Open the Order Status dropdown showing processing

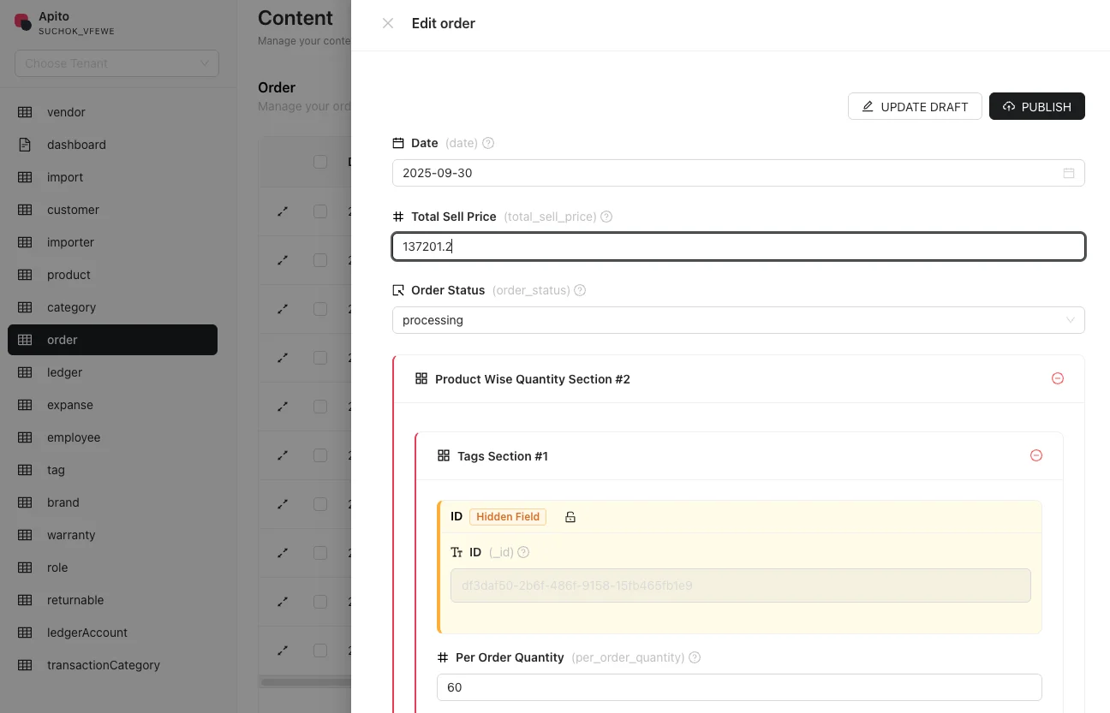pos(738,320)
